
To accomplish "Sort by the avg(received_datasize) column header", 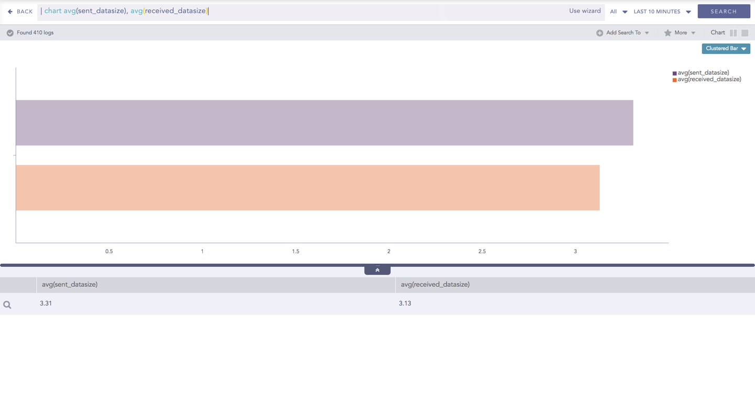I will pos(435,285).
